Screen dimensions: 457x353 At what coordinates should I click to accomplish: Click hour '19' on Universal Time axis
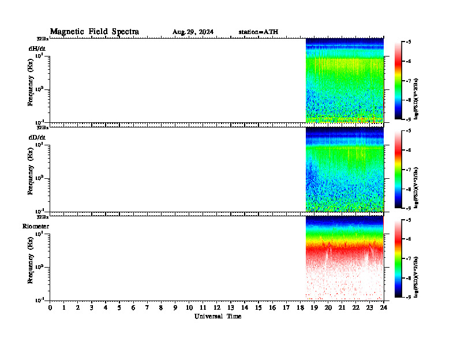tap(314, 308)
